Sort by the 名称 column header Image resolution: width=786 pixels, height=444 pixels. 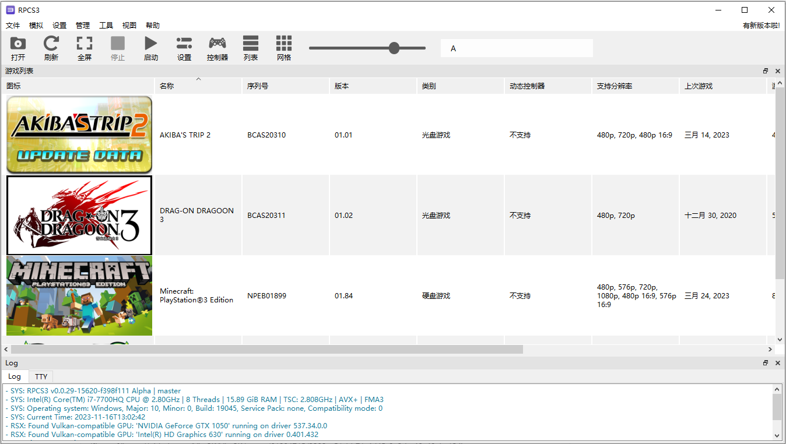pos(198,86)
